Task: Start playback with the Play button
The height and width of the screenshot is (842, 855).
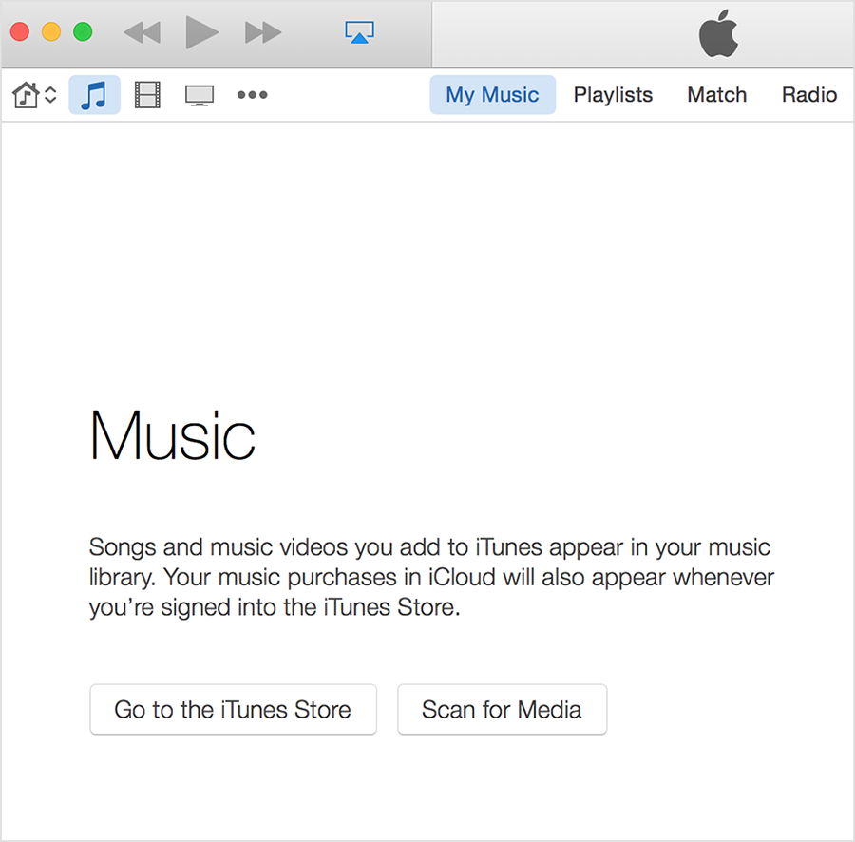Action: coord(202,32)
